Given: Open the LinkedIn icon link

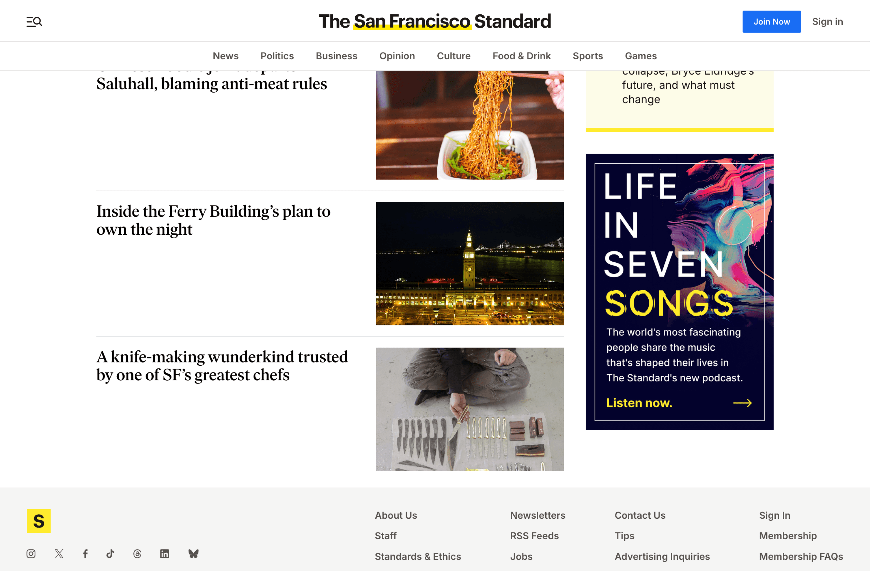Looking at the screenshot, I should click(165, 554).
